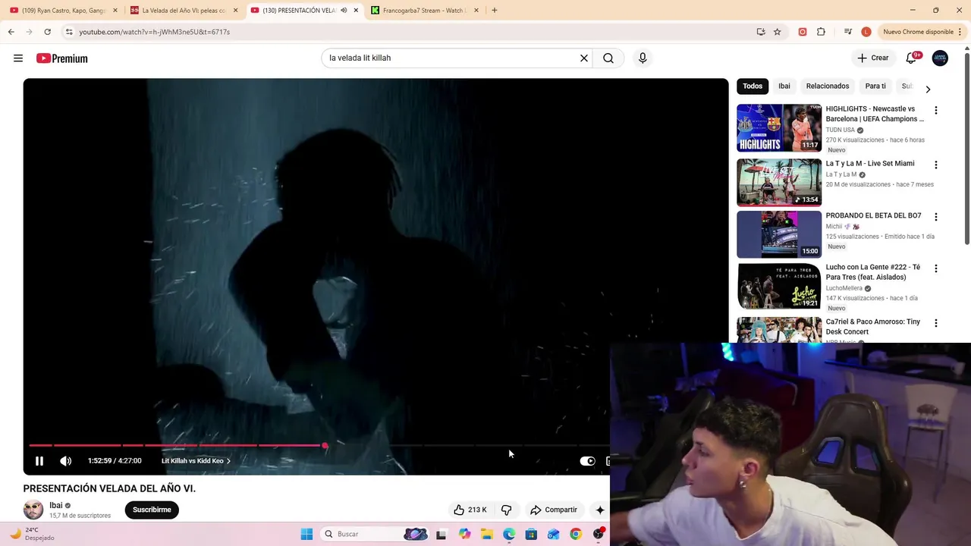
Task: Open Microsoft Edge from the taskbar
Action: click(509, 534)
